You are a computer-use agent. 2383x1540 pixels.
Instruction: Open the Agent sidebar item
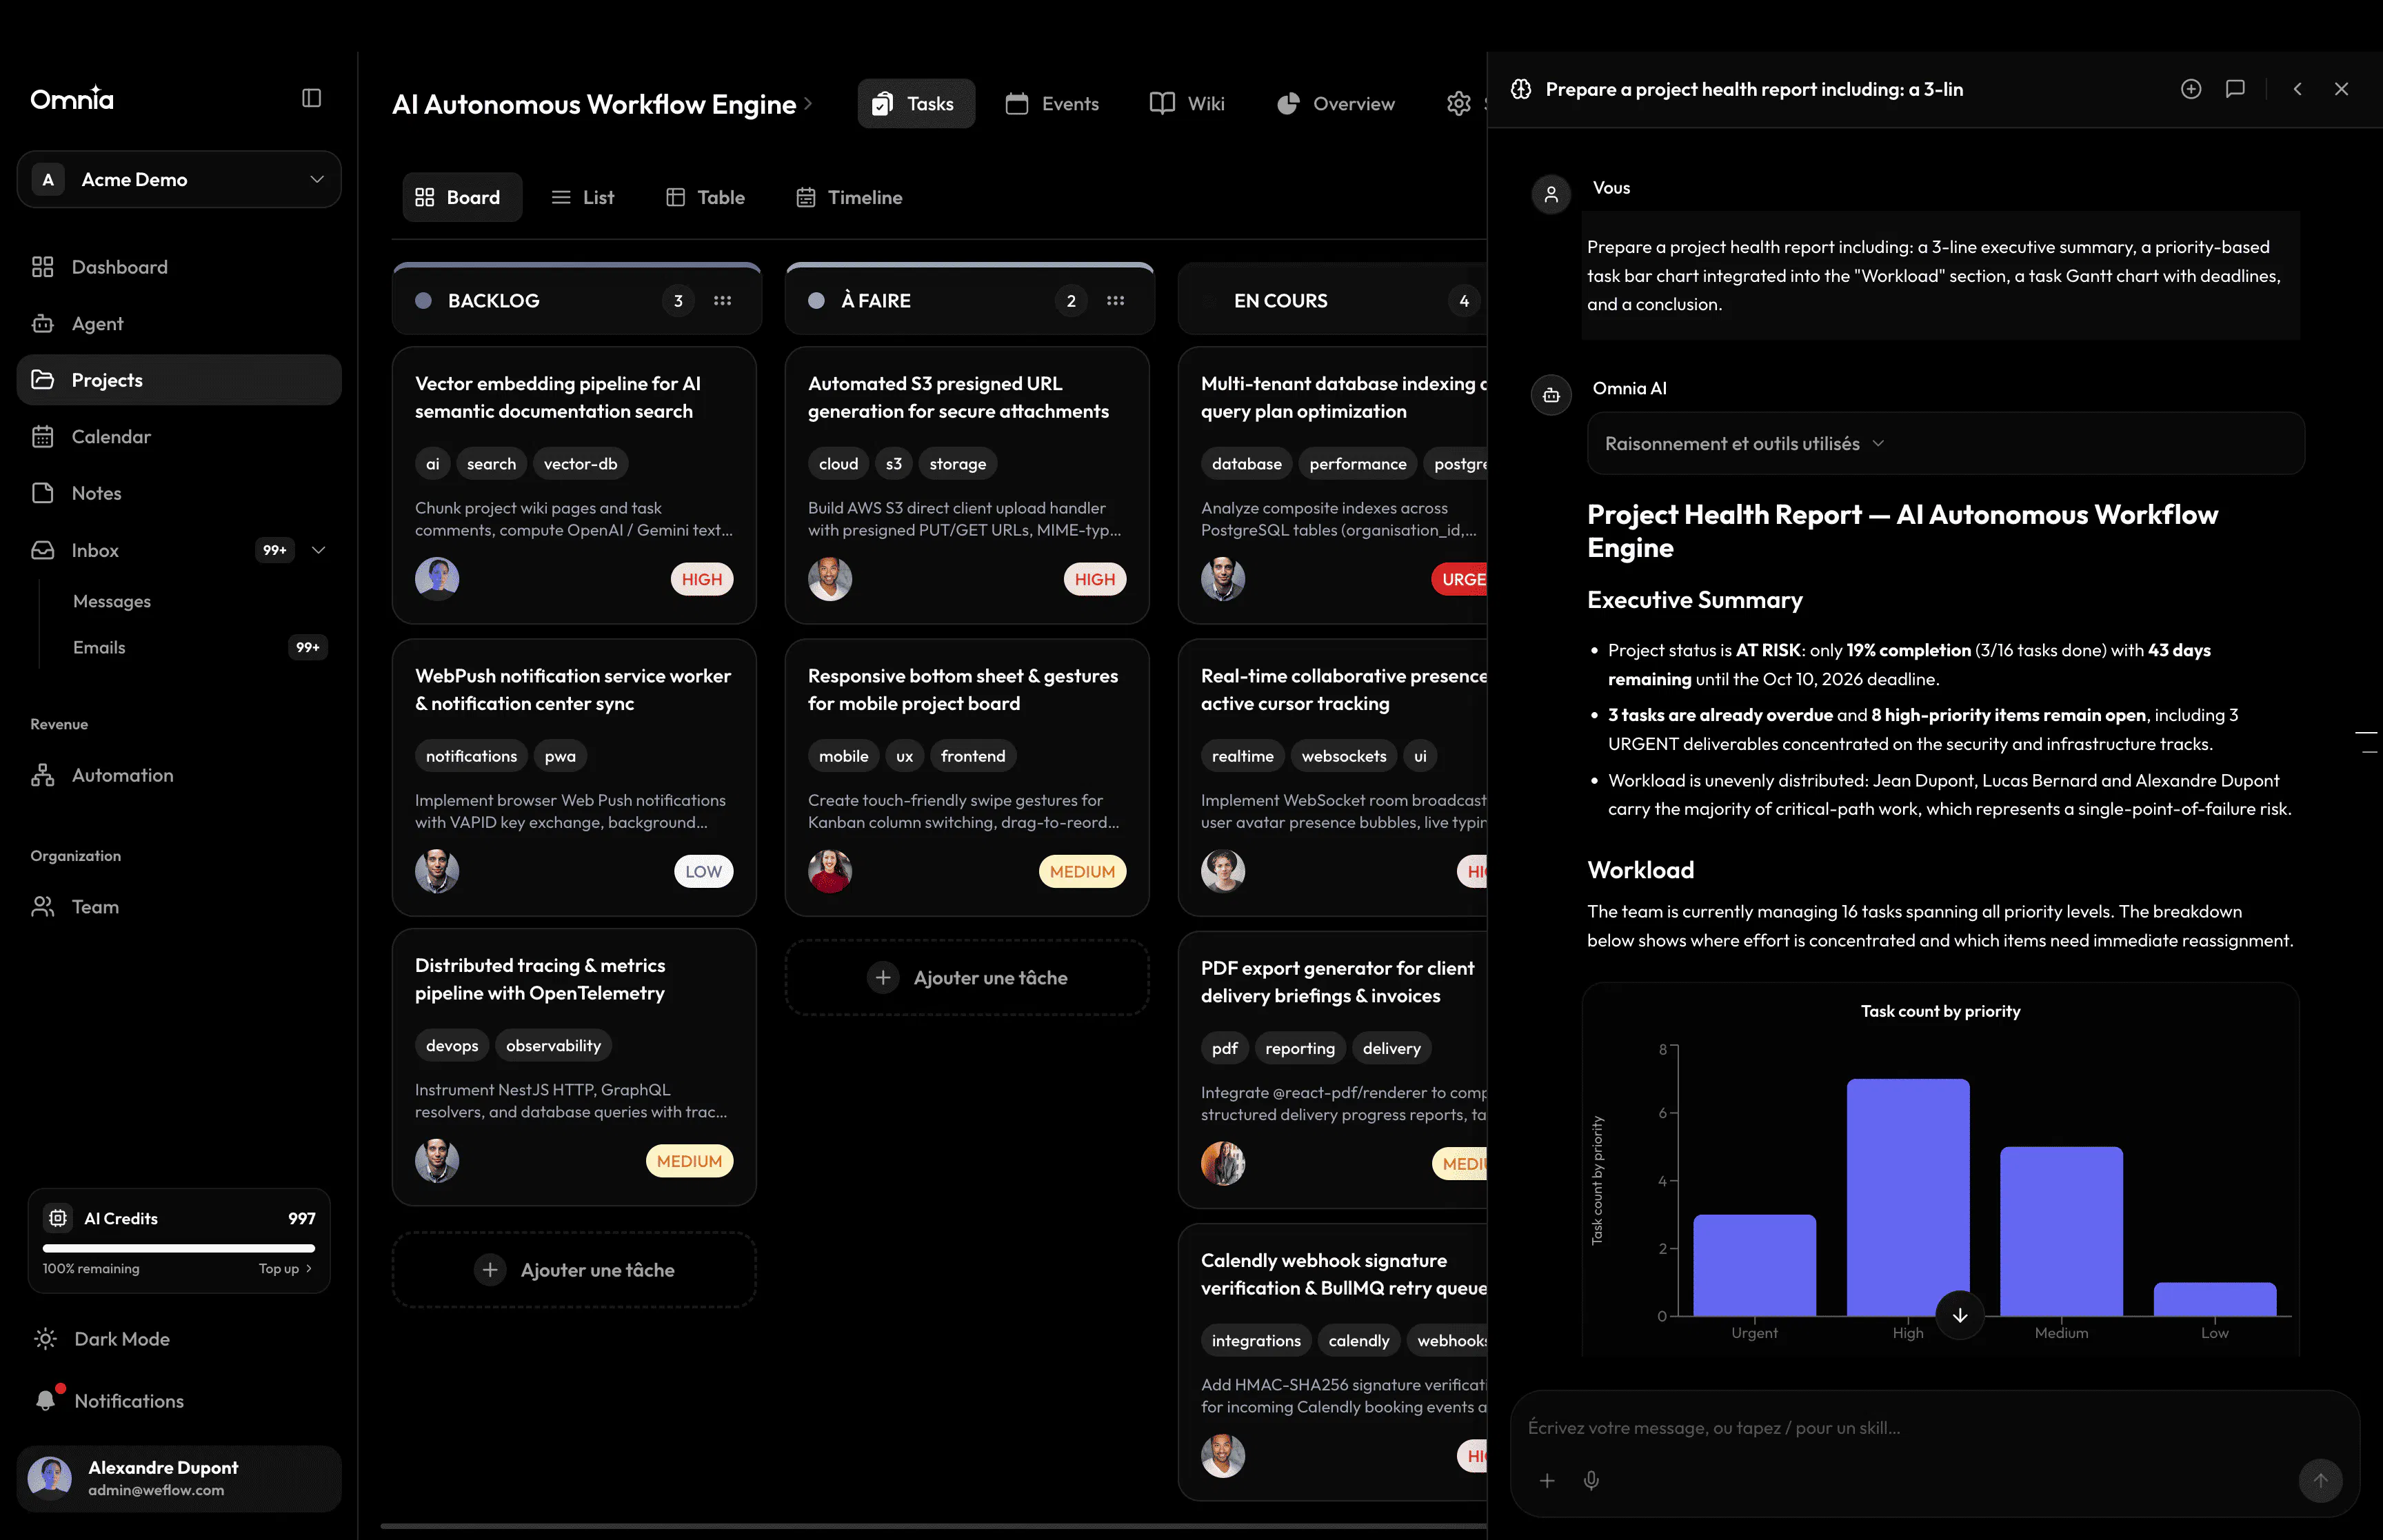pos(179,324)
